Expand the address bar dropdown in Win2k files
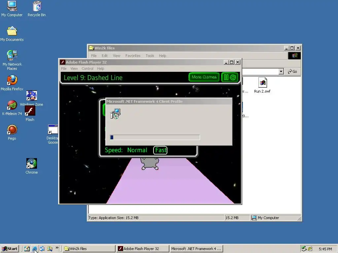 [281, 71]
